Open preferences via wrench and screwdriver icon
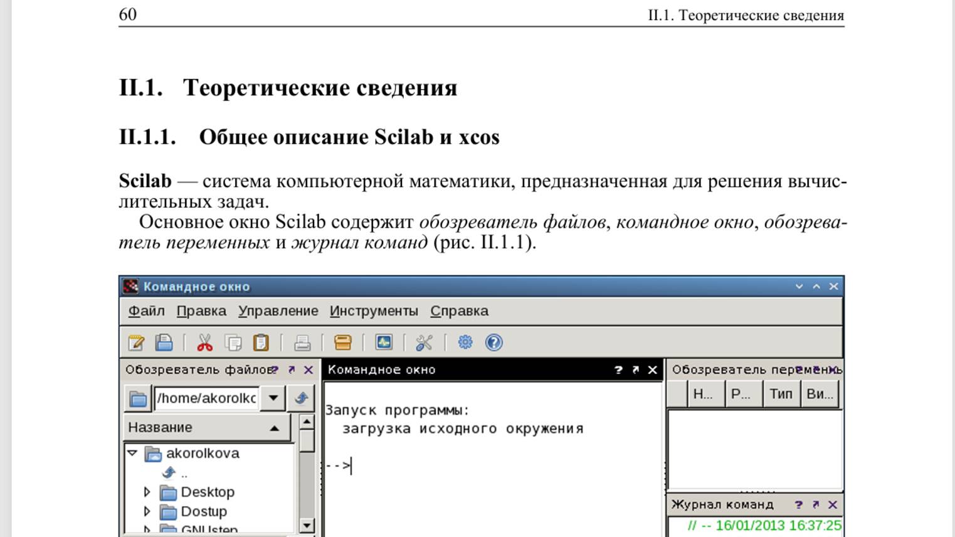 coord(425,343)
